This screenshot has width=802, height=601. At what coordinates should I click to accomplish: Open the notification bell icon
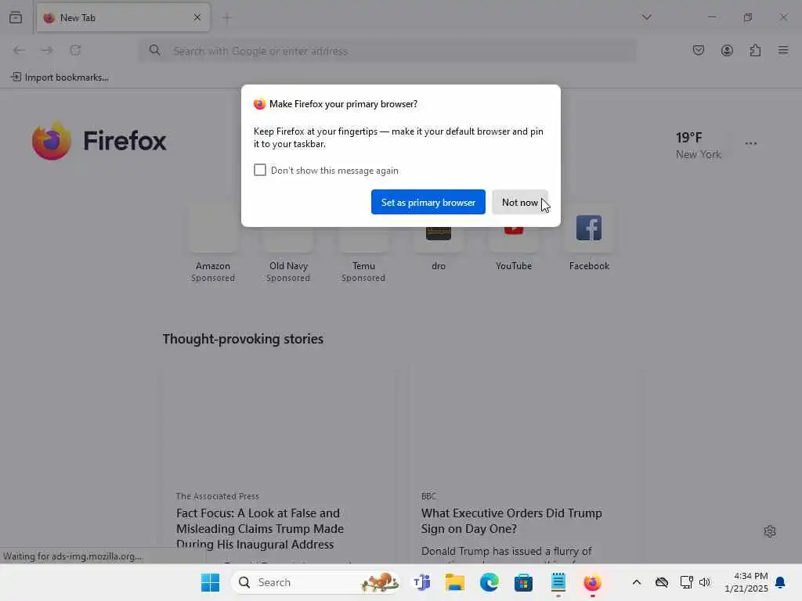pos(780,582)
